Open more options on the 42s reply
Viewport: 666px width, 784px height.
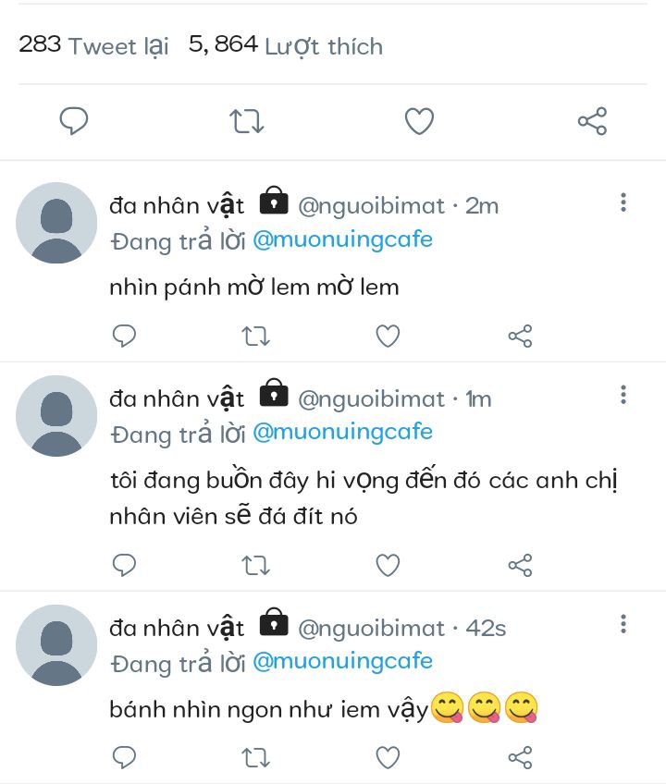[623, 625]
